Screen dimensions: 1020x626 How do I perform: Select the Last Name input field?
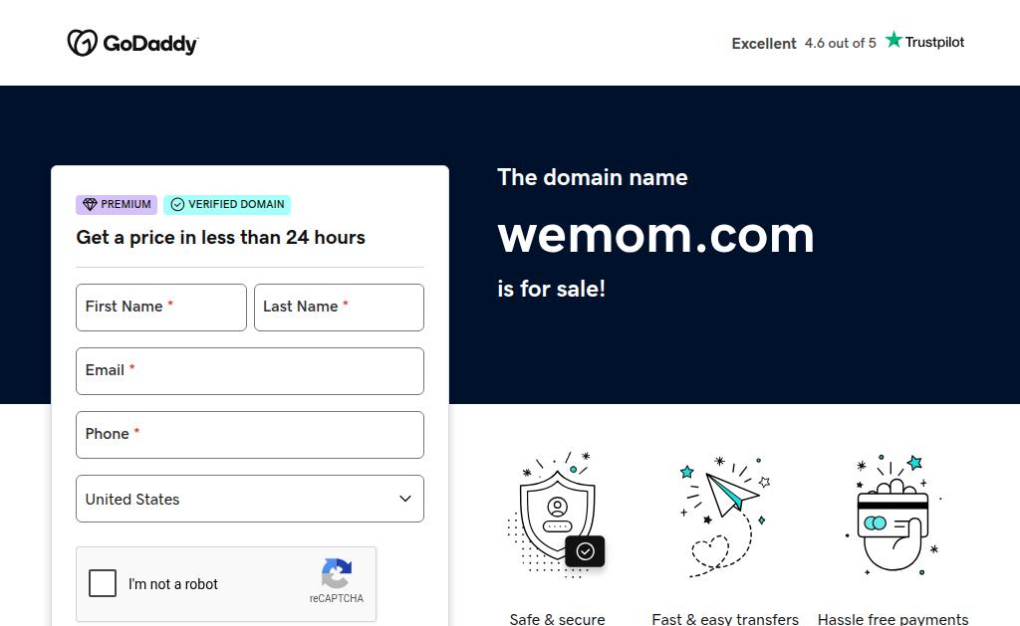[339, 307]
